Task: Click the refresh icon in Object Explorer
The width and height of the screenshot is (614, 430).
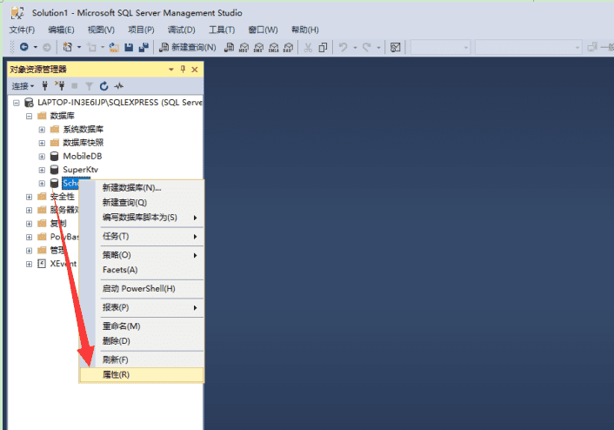Action: (103, 86)
